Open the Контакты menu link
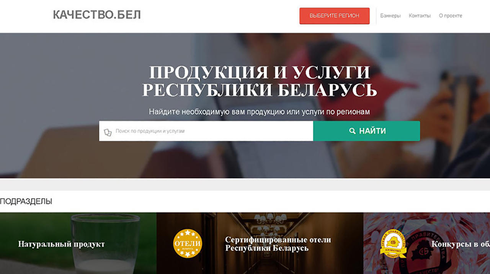 pyautogui.click(x=420, y=16)
